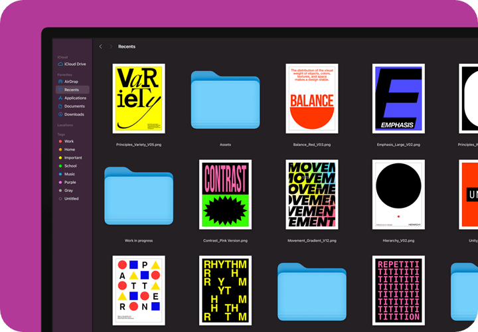Select the Movement gradient poster thumbnail
This screenshot has height=332, width=478.
312,195
